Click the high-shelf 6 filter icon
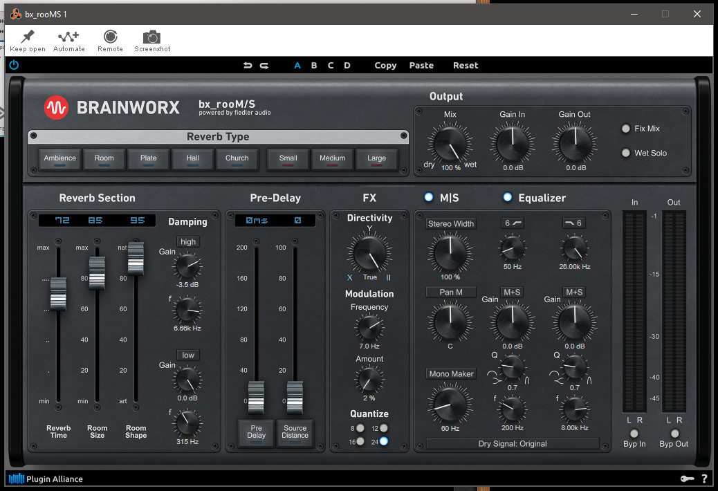 (x=574, y=223)
